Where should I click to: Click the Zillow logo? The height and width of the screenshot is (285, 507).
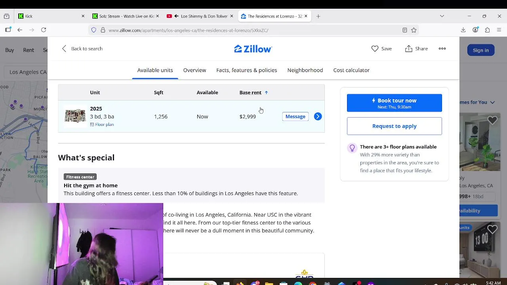(x=253, y=49)
